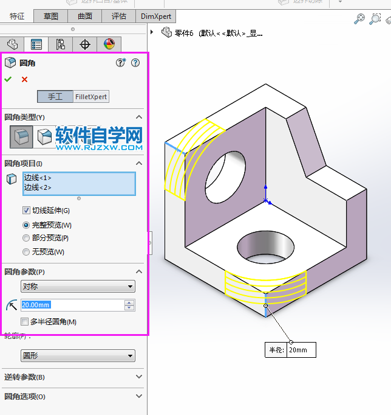Collapse the 圆角类型(Y) section

coord(139,117)
